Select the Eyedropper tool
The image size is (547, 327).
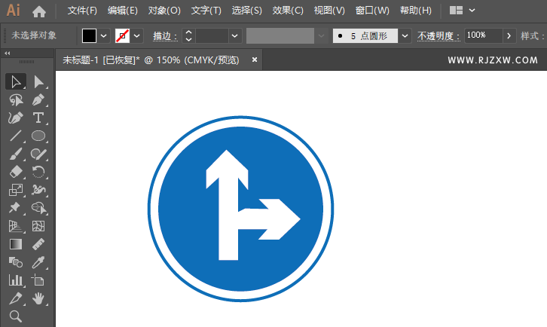(x=38, y=262)
